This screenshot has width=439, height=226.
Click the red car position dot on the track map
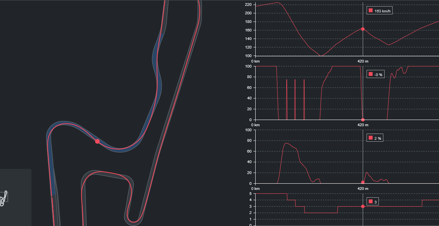[x=97, y=141]
